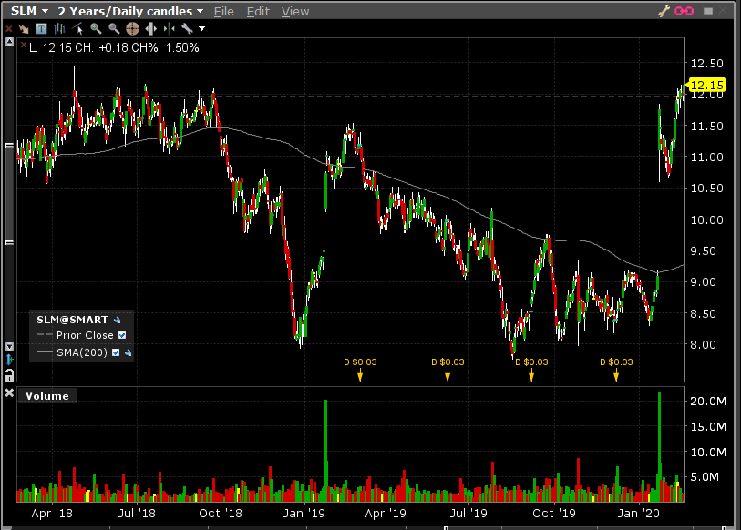The height and width of the screenshot is (530, 741).
Task: Expand the toolbar overflow arrow after wrench
Action: click(201, 29)
